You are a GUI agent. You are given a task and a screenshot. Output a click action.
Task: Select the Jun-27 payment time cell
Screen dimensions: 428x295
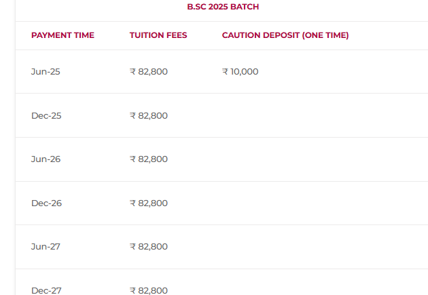(x=46, y=247)
